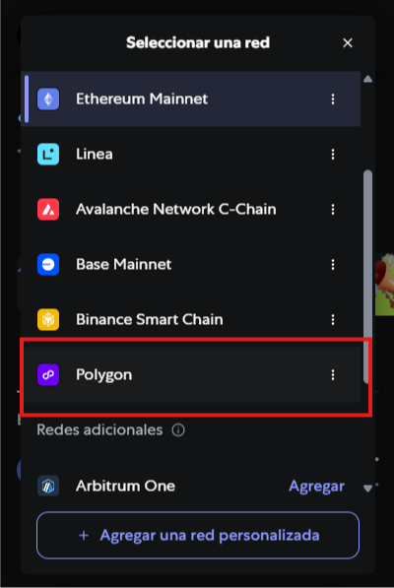Screen dimensions: 394x588
Task: Click the scrollbar down arrow
Action: pos(367,489)
